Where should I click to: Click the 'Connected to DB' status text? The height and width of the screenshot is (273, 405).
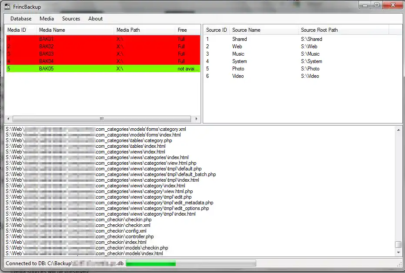tap(64, 263)
